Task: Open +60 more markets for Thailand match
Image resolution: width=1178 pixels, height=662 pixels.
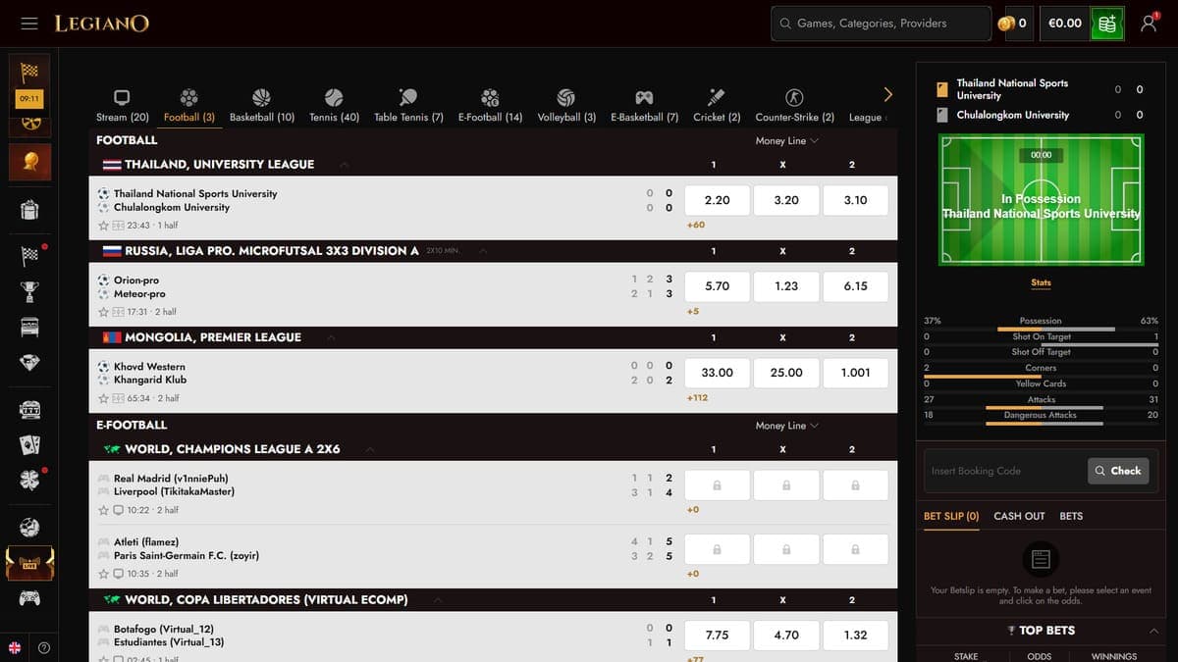Action: pos(696,226)
